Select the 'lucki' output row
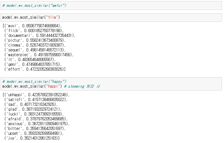Screen dimensions: 224x143 (34, 114)
